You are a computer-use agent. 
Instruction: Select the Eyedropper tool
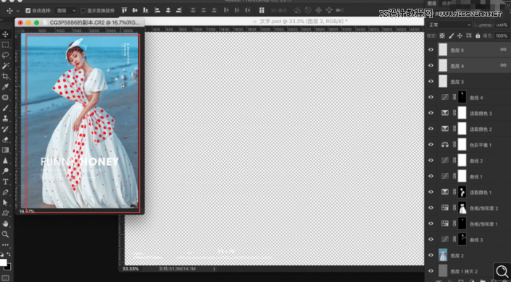6,87
